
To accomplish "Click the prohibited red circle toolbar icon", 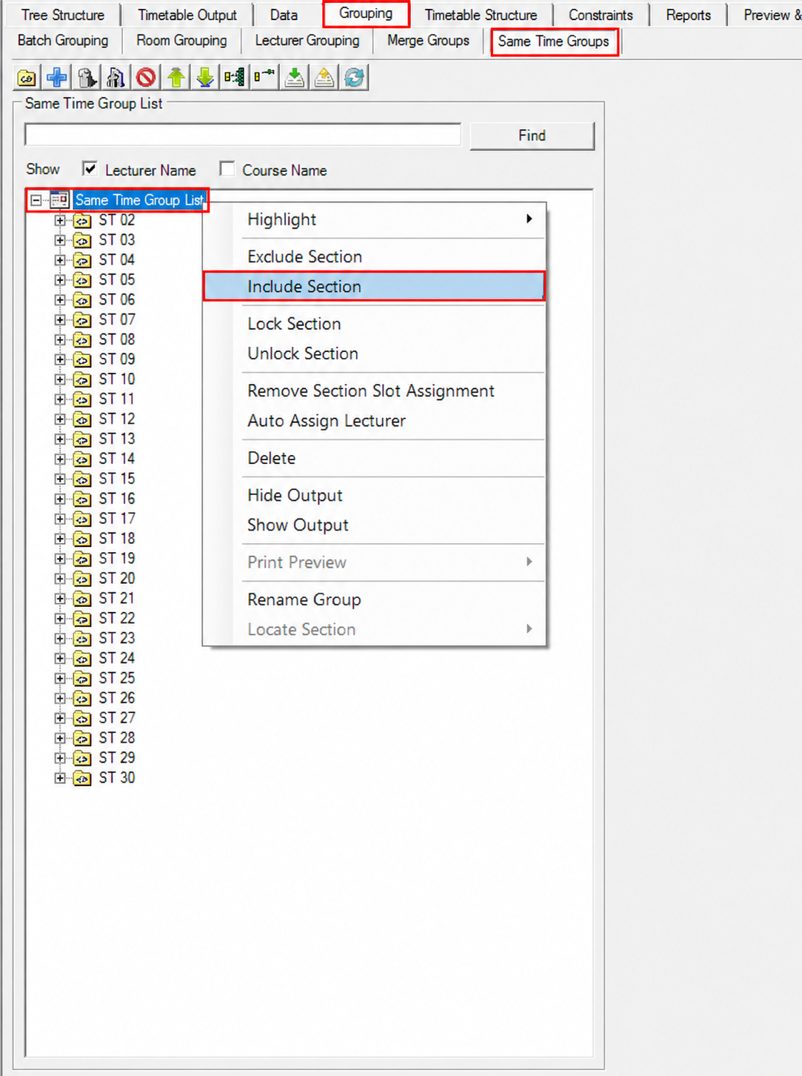I will point(146,77).
